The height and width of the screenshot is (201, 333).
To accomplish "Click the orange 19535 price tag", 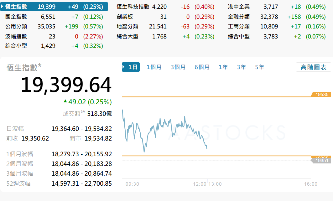I will 322,94.
